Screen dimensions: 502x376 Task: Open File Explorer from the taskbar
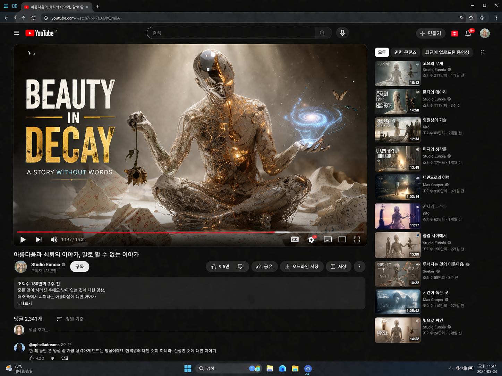(295, 369)
